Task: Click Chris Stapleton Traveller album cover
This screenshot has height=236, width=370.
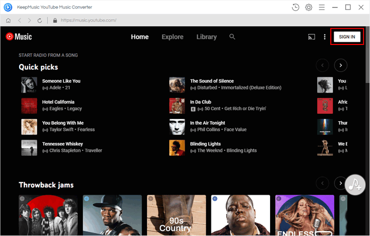Action: [29, 148]
